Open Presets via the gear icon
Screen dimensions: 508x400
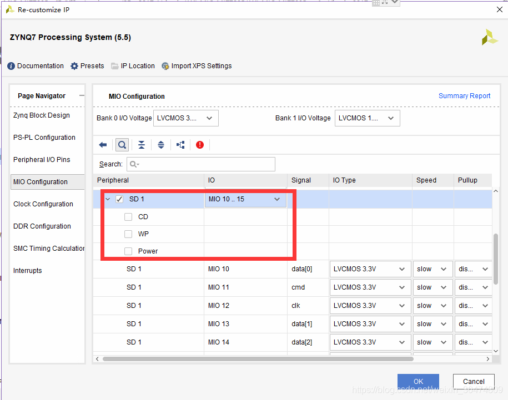coord(74,66)
